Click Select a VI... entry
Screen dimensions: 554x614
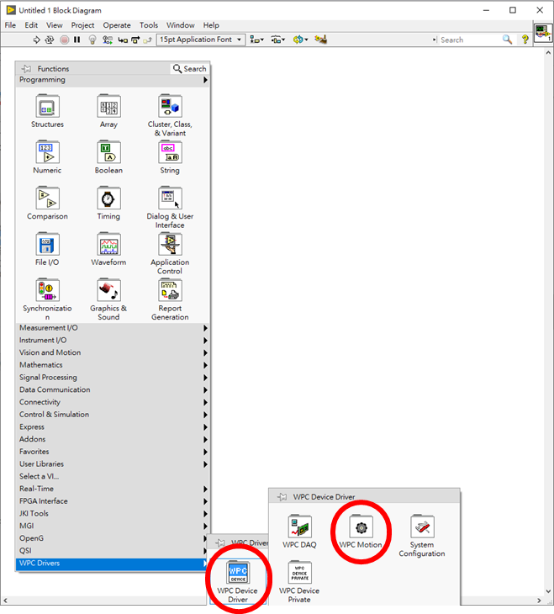[40, 476]
